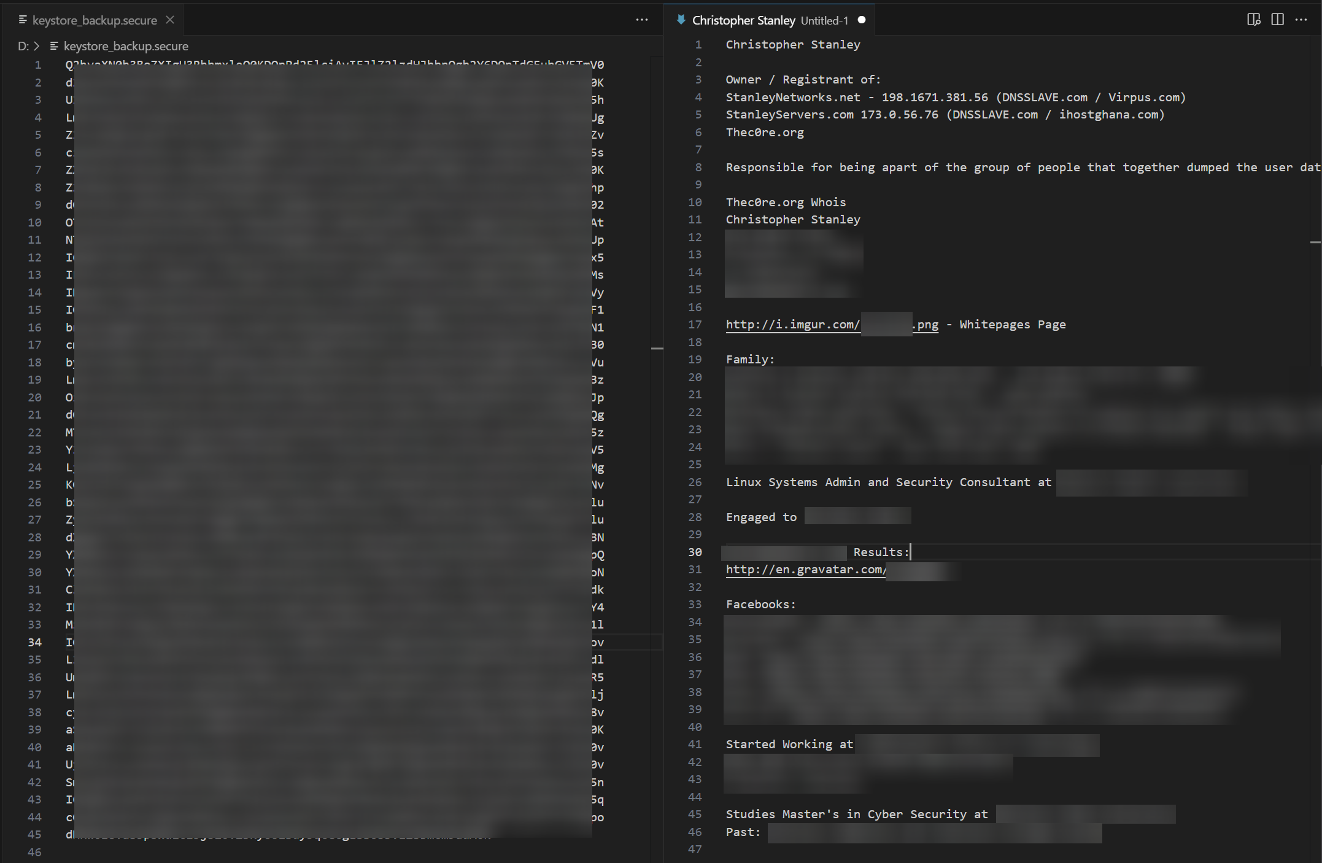Click the file icon on keystore_backup.secure tab
Viewport: 1322px width, 863px height.
point(23,20)
